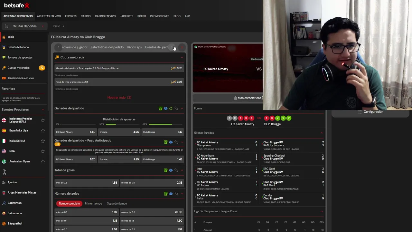Viewport: 412px width, 232px height.
Task: Pin the Ganador del partido market
Action: [176, 109]
